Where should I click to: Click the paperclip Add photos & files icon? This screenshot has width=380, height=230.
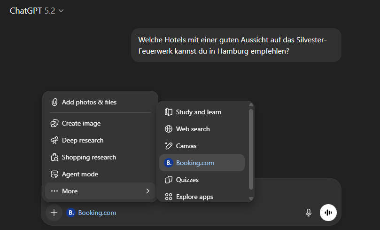pyautogui.click(x=54, y=102)
